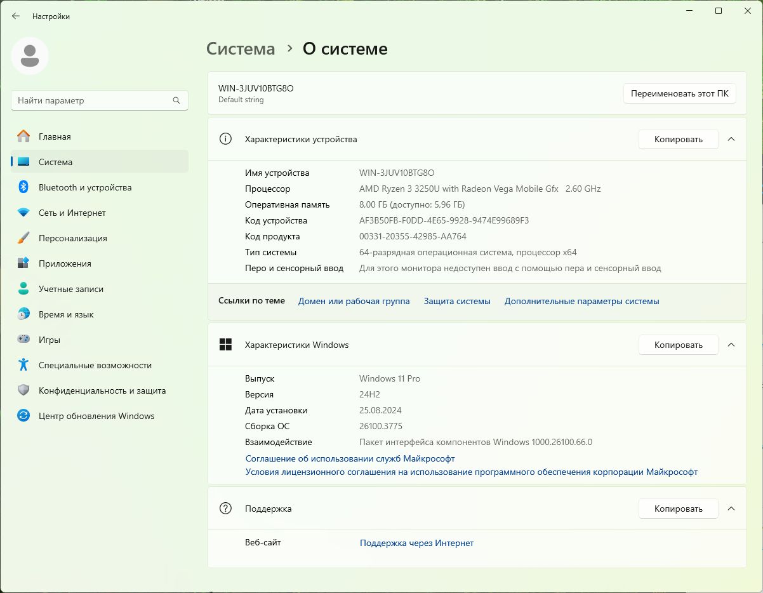Click the Bluetooth icon in sidebar

pyautogui.click(x=23, y=187)
